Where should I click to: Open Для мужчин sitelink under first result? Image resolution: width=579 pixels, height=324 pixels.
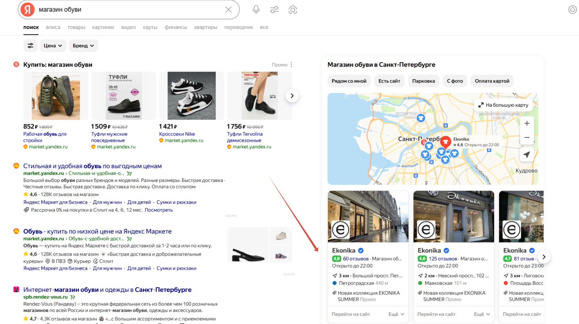tap(107, 202)
